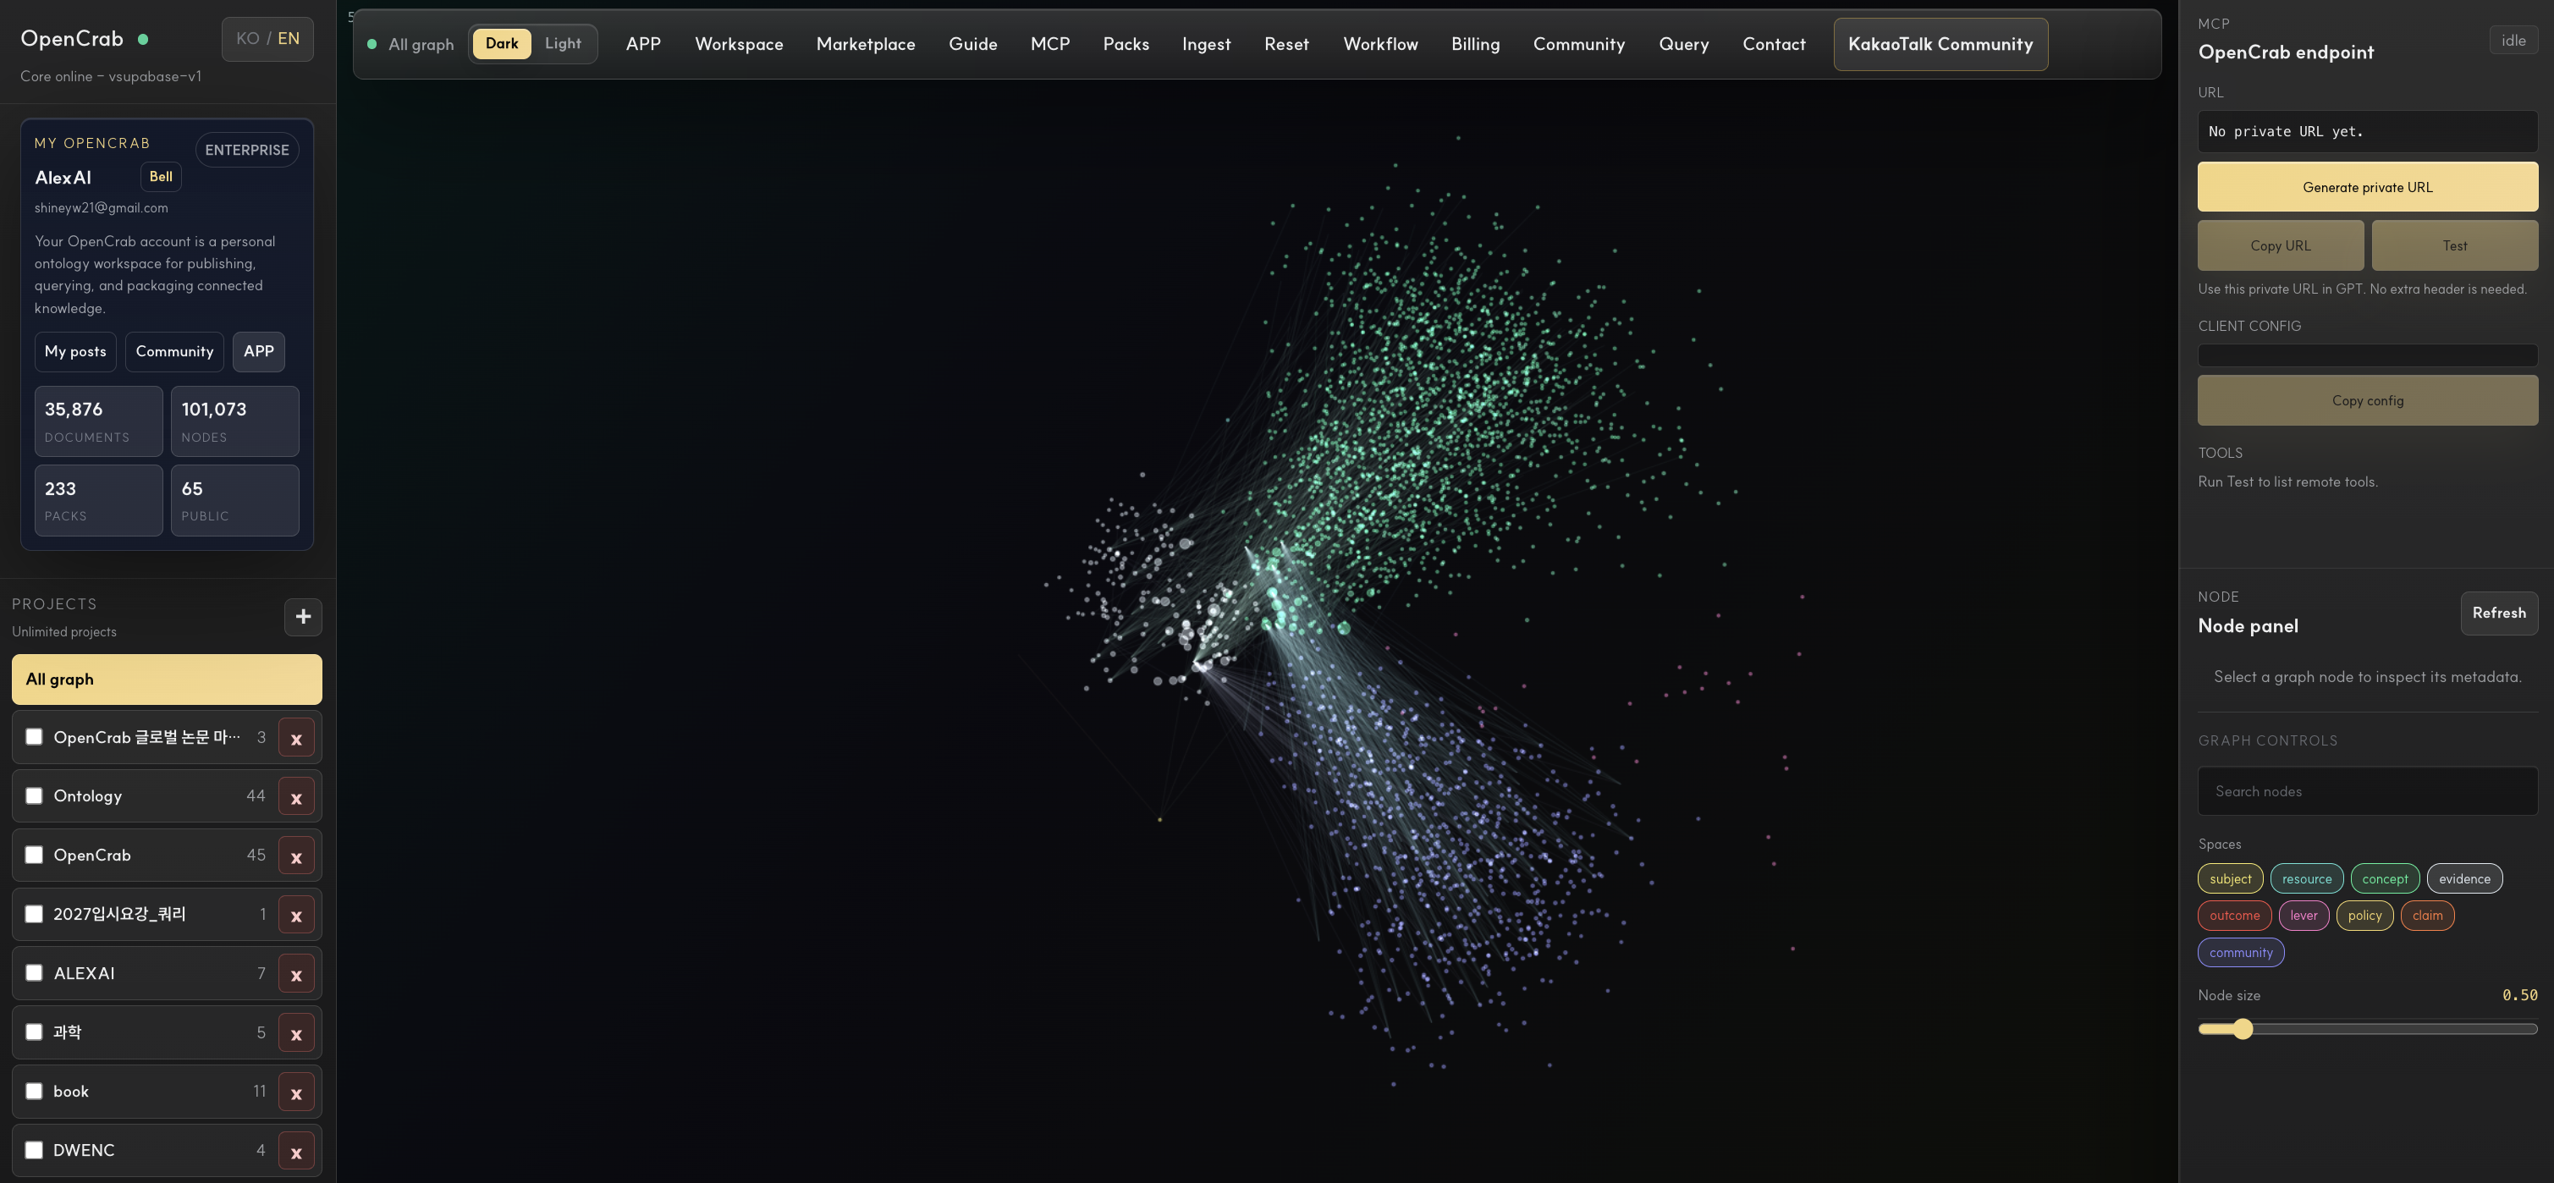This screenshot has height=1183, width=2554.
Task: Click Generate private URL
Action: pyautogui.click(x=2367, y=186)
